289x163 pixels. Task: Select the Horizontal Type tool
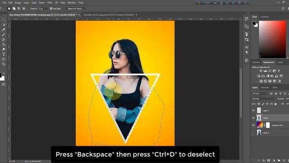pyautogui.click(x=3, y=54)
